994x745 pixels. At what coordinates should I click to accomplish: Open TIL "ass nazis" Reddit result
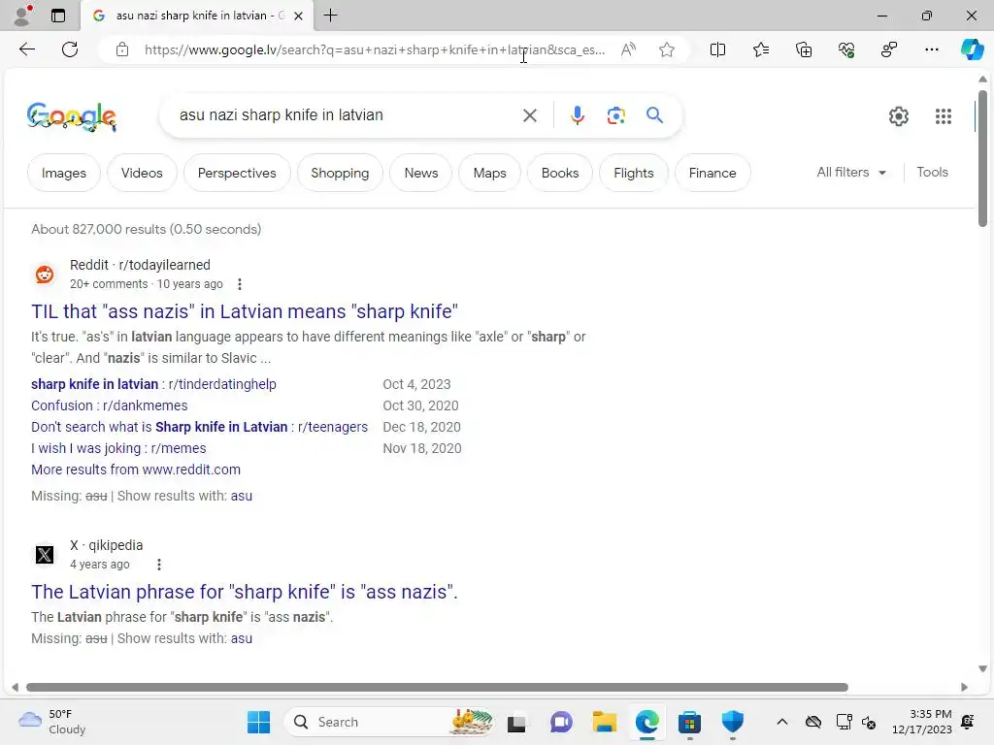coord(244,311)
